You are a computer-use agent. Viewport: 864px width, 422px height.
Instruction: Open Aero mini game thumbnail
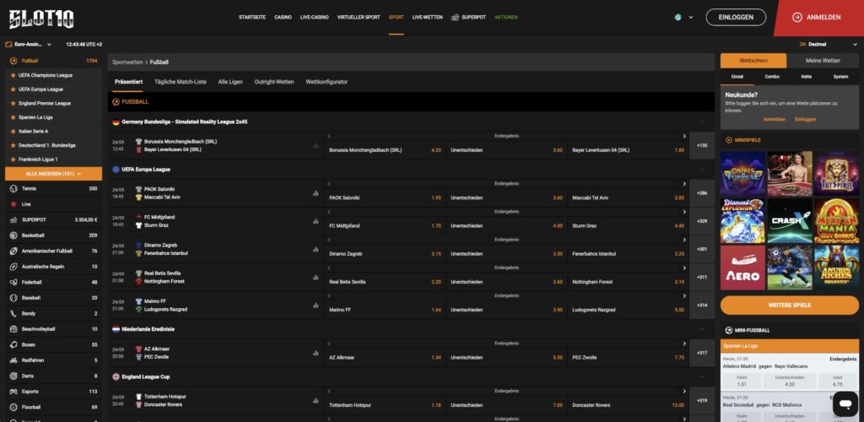[742, 268]
